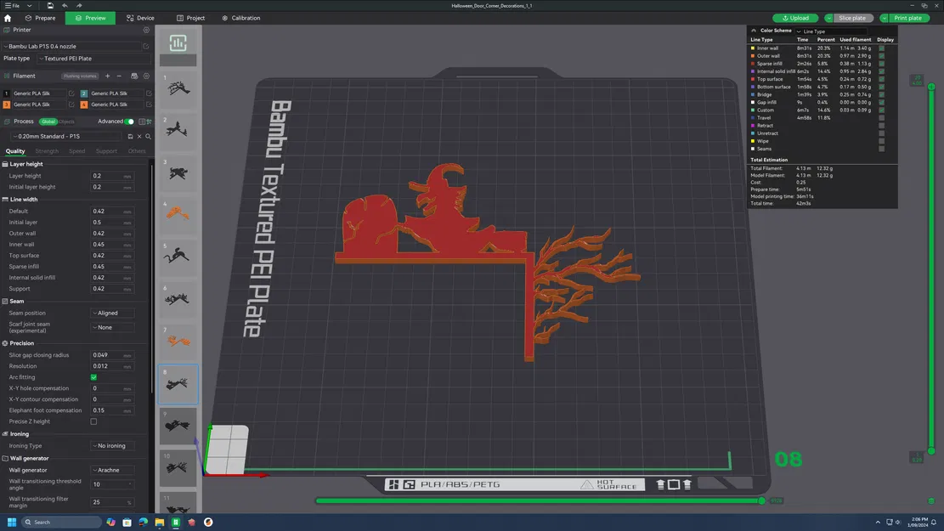Click Print plate button
944x531 pixels.
[907, 18]
